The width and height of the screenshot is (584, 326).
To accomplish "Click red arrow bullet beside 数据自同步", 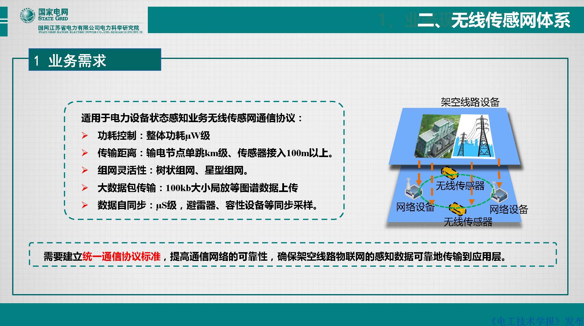I will coord(85,205).
